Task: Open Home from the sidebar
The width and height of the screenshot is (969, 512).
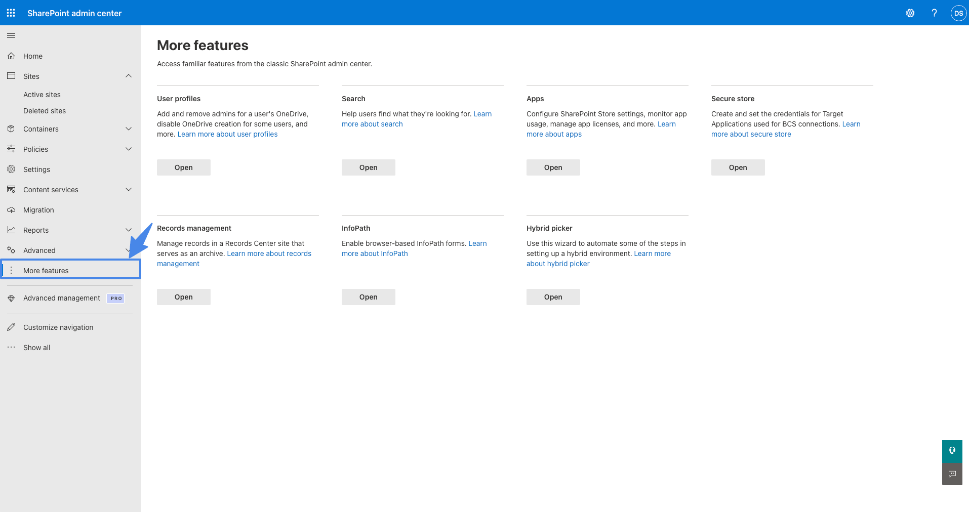Action: (33, 56)
